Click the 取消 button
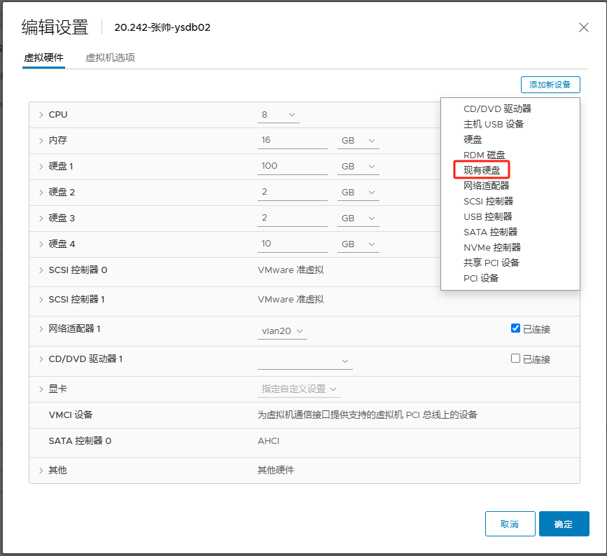 point(510,524)
